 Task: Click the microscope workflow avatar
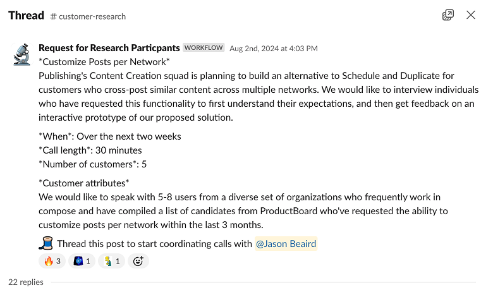tap(22, 54)
